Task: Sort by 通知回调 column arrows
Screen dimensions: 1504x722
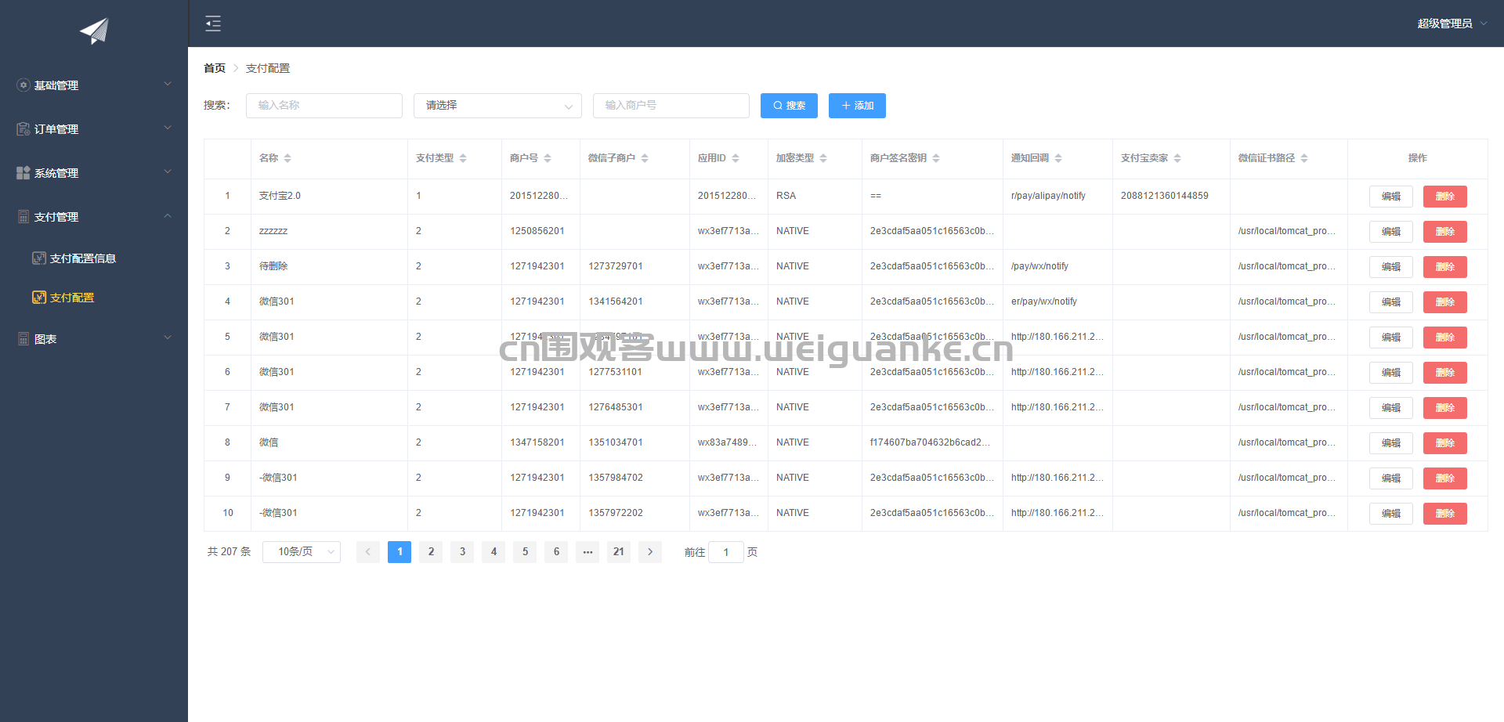Action: pos(1058,158)
